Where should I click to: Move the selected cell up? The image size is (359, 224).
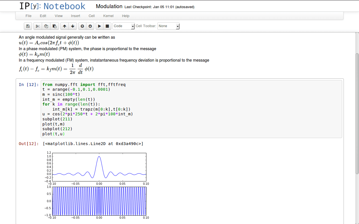64,26
